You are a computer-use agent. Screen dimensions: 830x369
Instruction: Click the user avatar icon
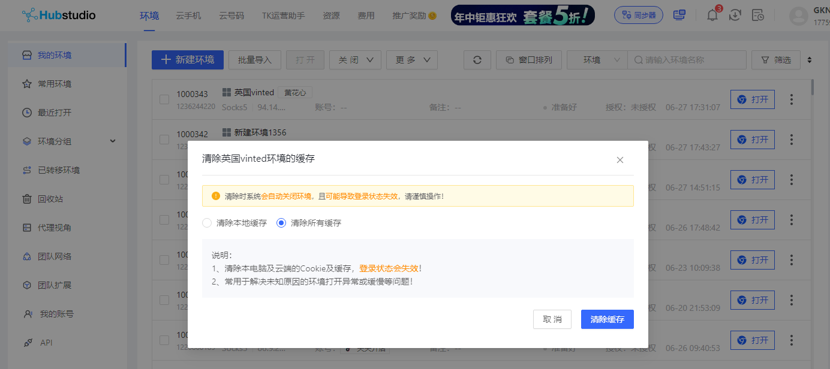click(x=799, y=16)
